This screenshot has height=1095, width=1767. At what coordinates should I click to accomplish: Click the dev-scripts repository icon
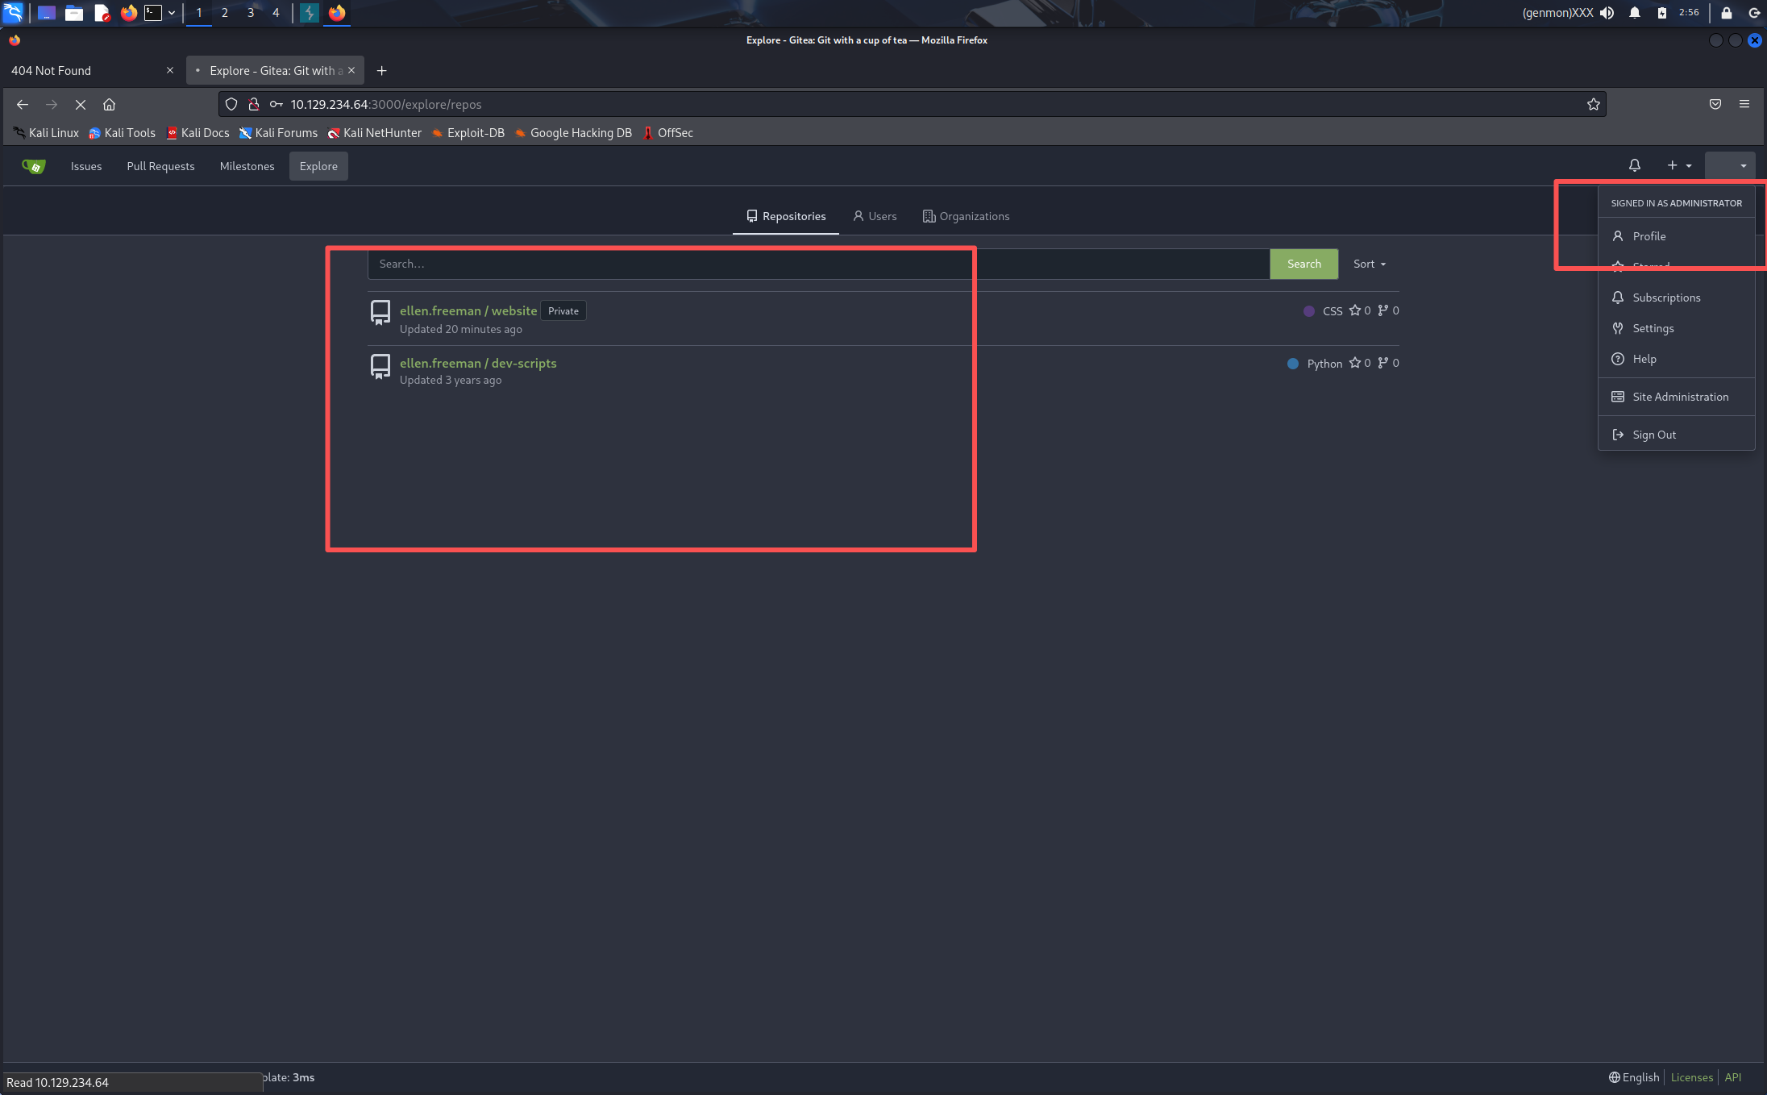380,366
